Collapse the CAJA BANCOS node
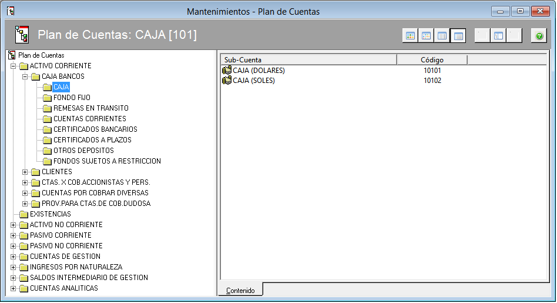 click(25, 76)
